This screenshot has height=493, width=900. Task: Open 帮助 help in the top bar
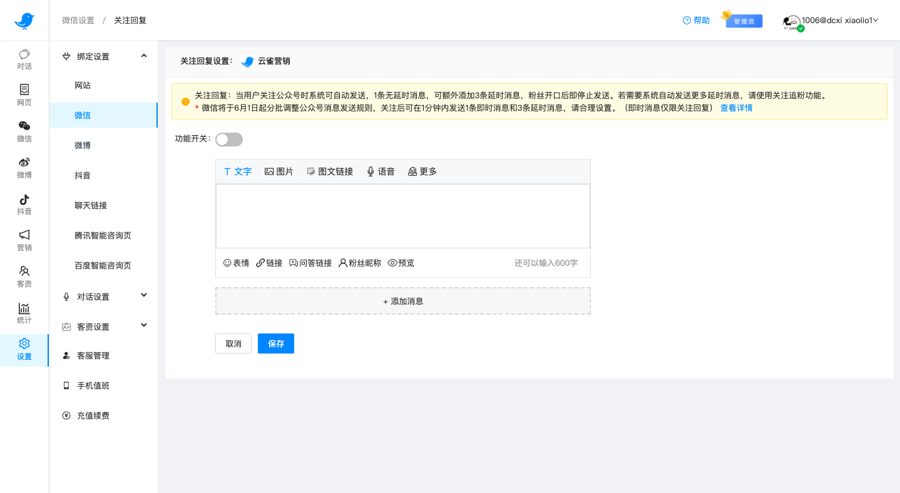coord(695,20)
